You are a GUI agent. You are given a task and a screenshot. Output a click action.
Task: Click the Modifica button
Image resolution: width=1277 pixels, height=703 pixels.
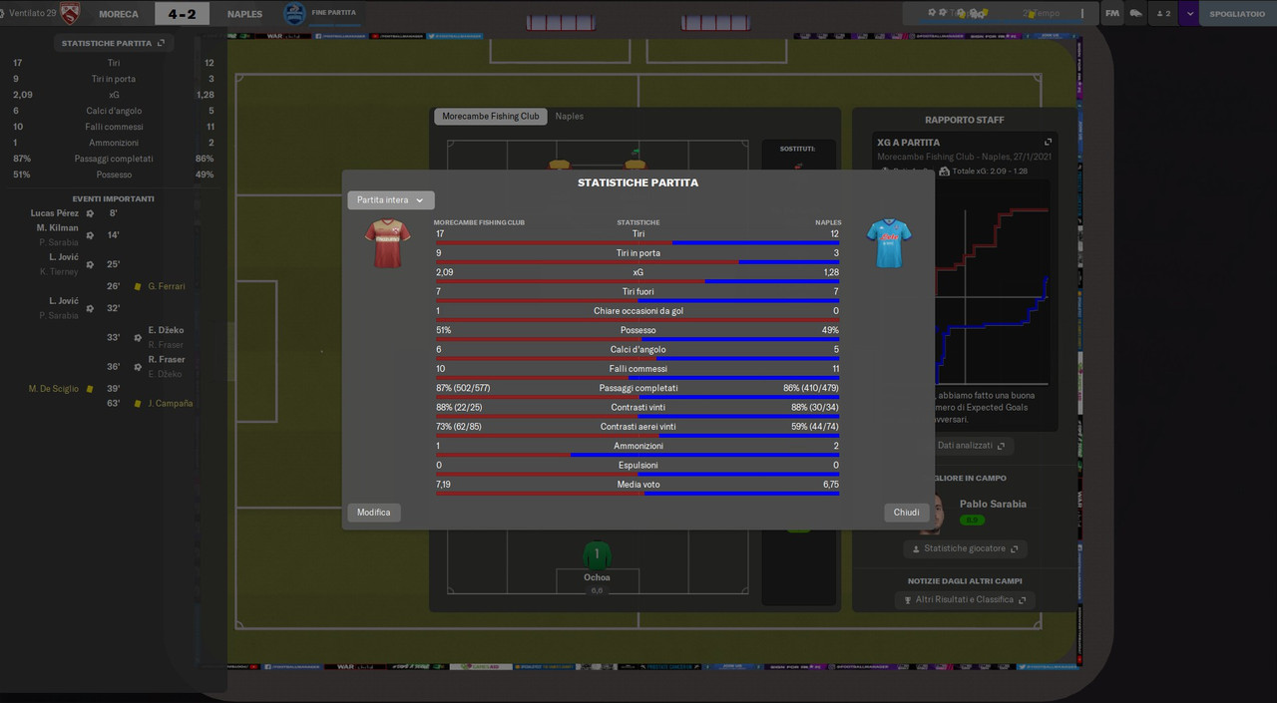[x=374, y=513]
